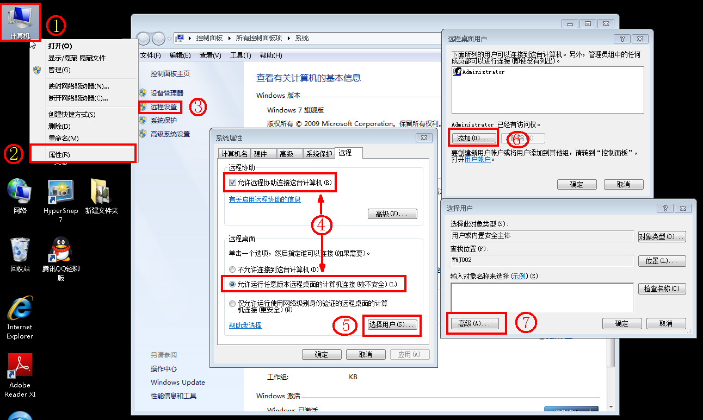Open the 编辑(E) menu
The width and height of the screenshot is (703, 420).
pos(180,55)
